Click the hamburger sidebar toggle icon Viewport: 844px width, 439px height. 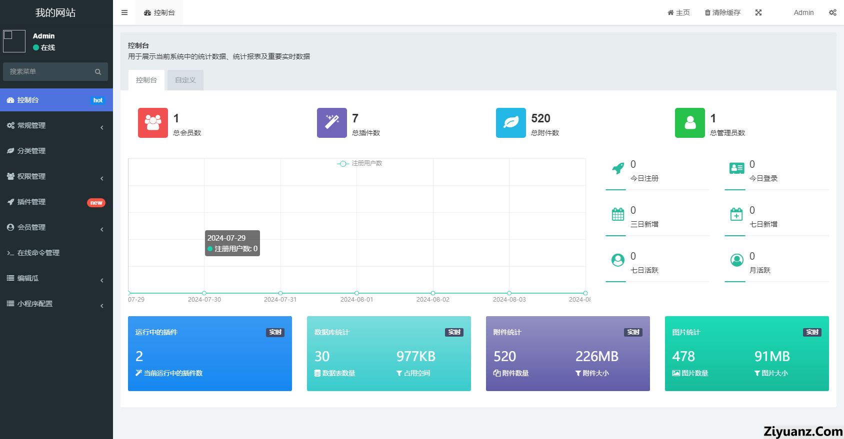[x=124, y=12]
